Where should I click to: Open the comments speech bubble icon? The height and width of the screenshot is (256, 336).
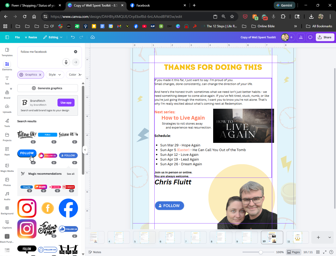coord(310,37)
